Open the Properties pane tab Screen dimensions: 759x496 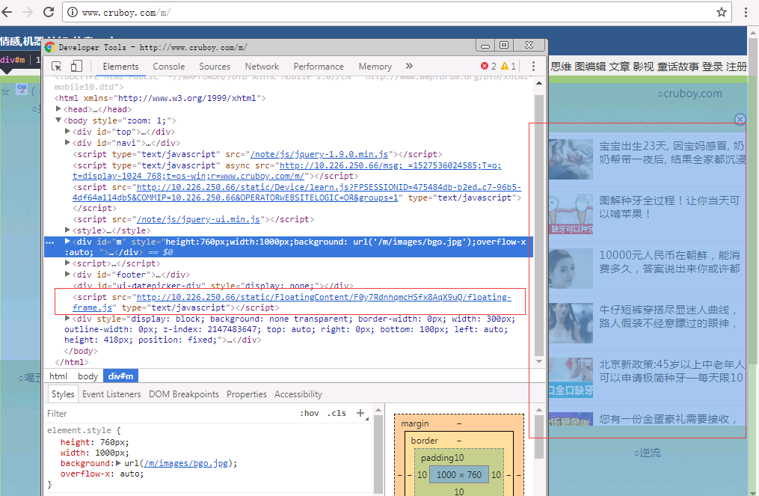point(246,394)
